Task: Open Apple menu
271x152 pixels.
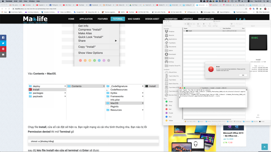Action: (3, 1)
